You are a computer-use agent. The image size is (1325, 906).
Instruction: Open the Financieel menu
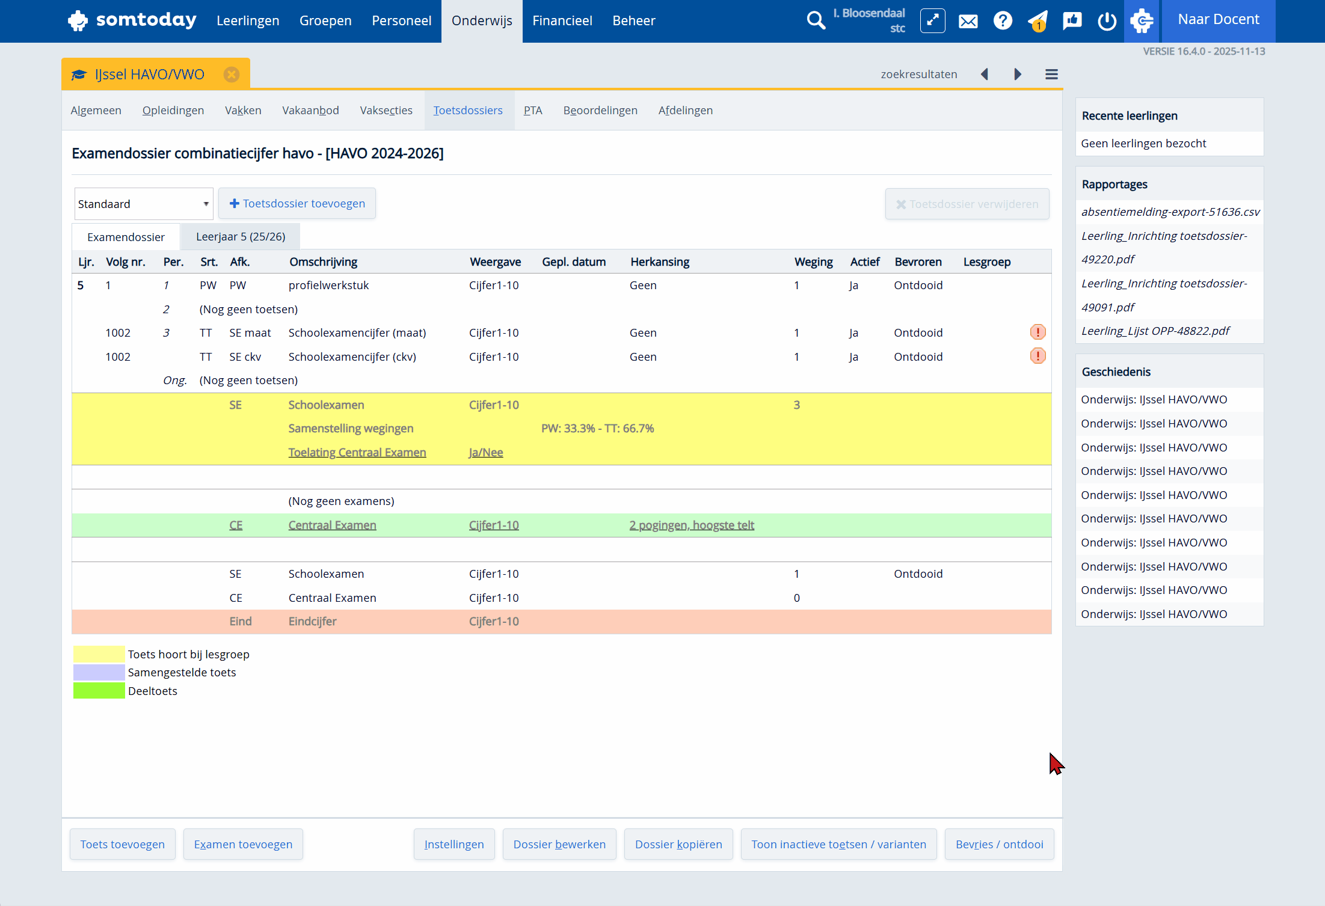click(x=562, y=21)
